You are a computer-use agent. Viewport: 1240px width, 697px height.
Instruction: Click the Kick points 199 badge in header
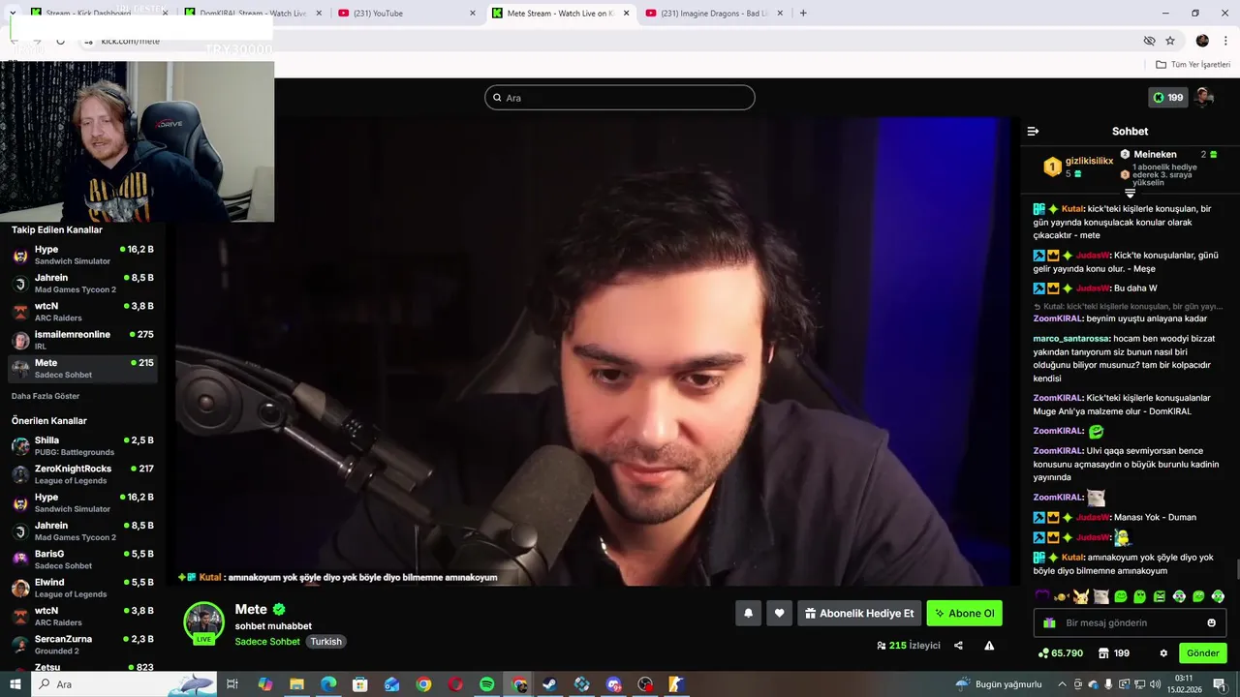click(x=1168, y=98)
